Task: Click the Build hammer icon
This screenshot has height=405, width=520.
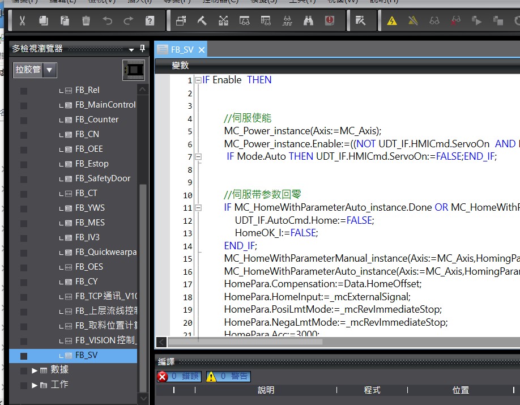Action: coord(202,21)
